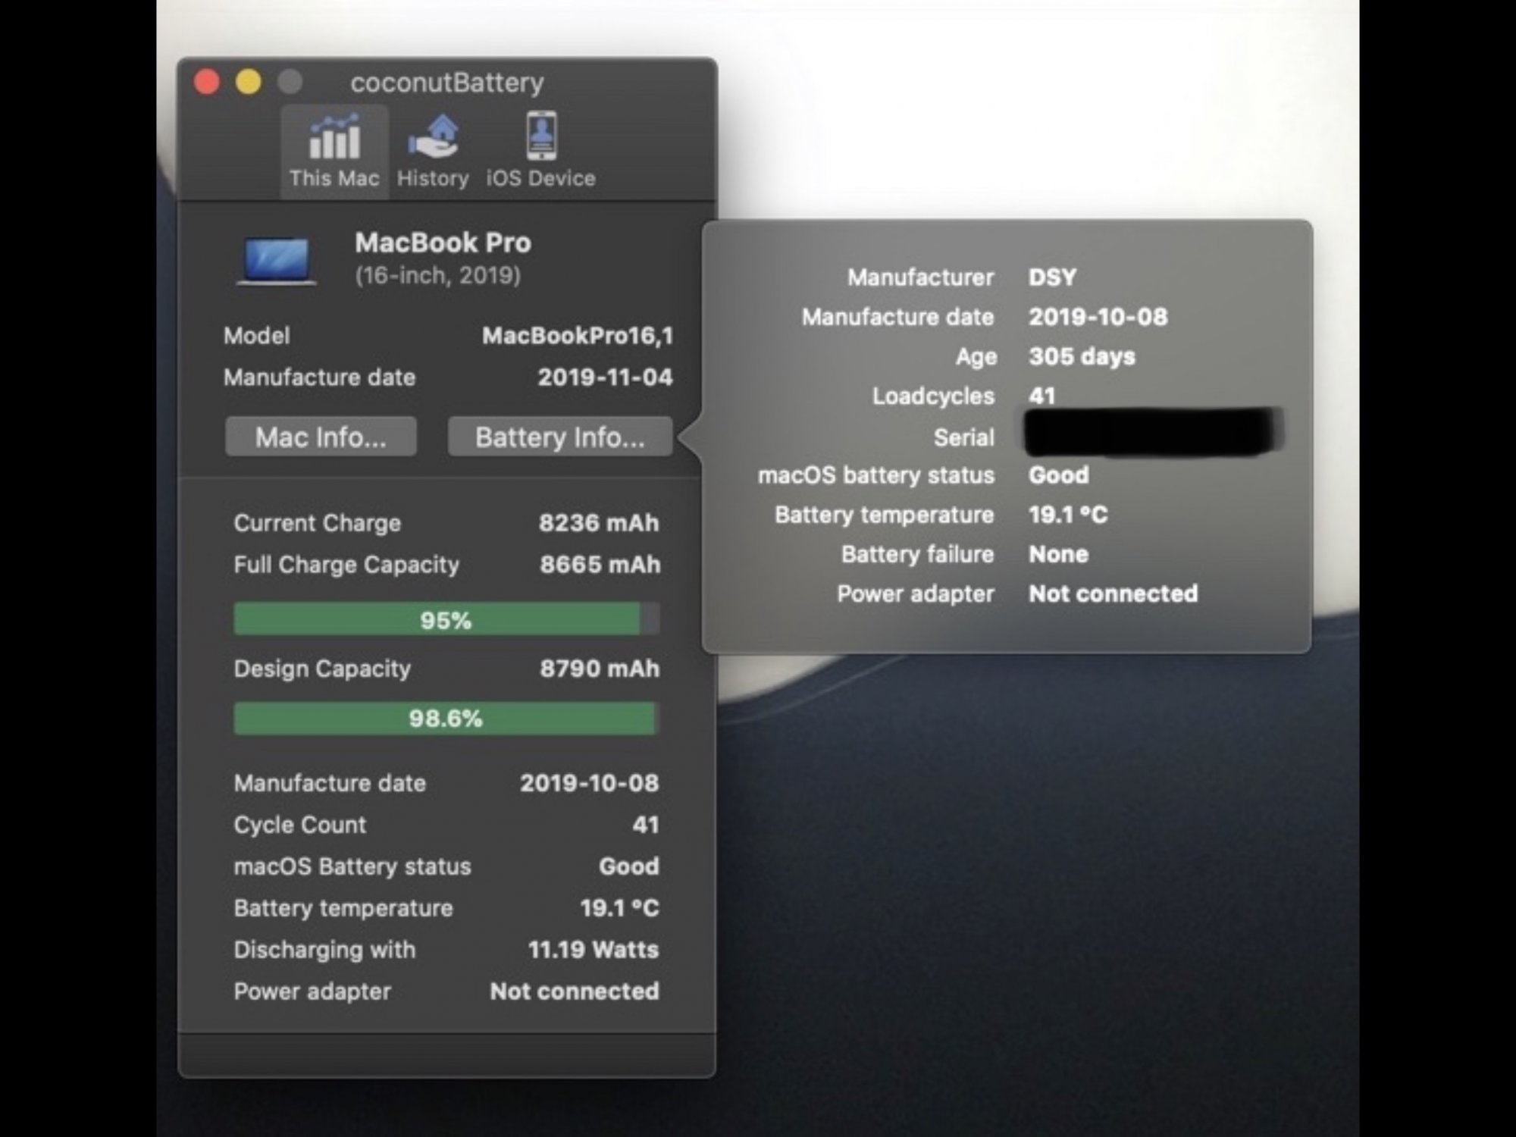This screenshot has height=1137, width=1516.
Task: Click main window Power adapter Not connected
Action: [x=575, y=991]
